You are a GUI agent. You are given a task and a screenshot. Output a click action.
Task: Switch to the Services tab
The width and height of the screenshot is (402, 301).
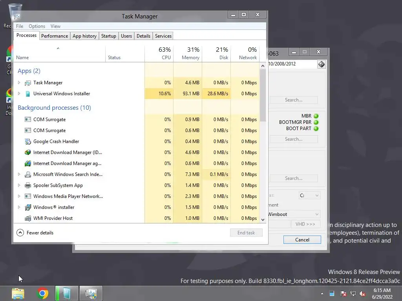(163, 36)
